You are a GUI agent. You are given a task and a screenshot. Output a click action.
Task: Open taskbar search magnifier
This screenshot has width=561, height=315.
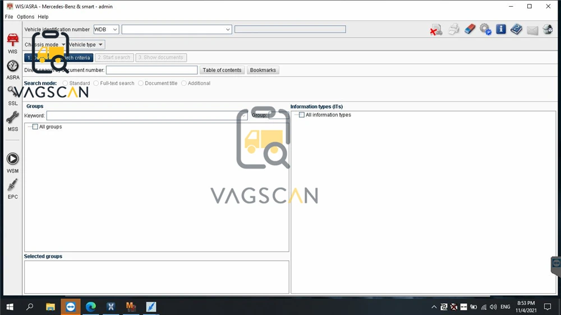[x=30, y=307]
